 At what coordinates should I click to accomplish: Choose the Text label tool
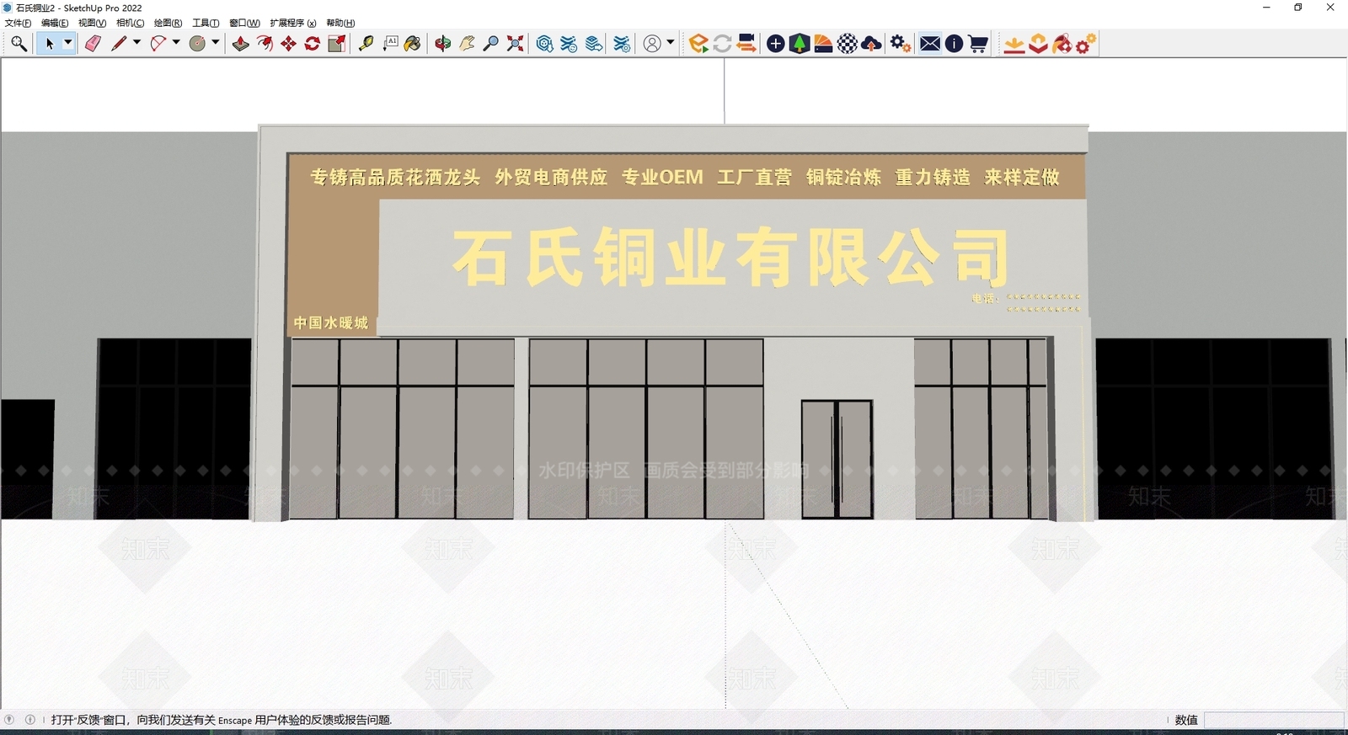click(x=390, y=44)
